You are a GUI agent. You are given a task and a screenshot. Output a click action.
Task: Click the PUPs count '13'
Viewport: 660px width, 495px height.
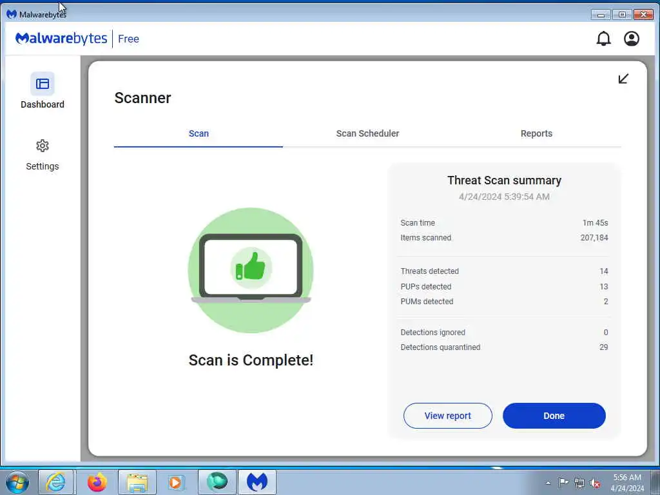coord(603,287)
